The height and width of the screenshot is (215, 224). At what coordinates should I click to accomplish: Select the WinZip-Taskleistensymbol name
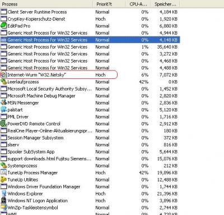pos(32,208)
